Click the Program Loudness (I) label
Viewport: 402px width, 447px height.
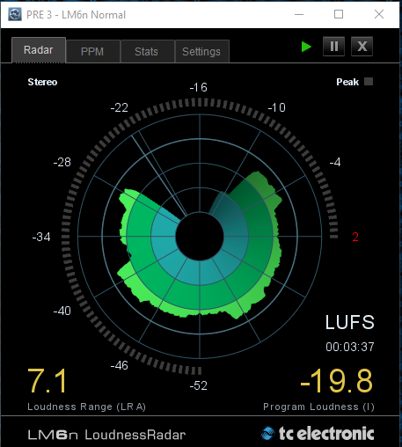coord(318,407)
